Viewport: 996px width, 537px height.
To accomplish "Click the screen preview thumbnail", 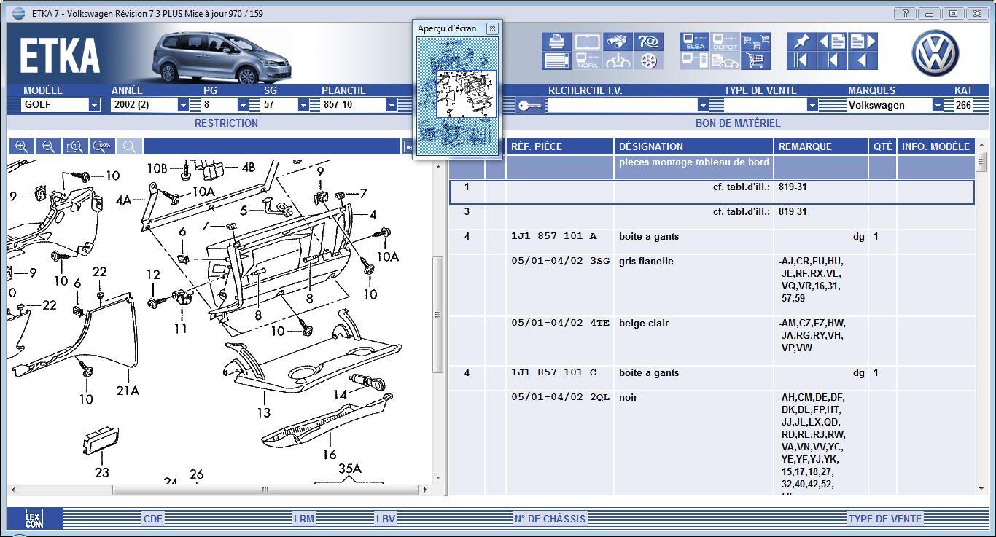I will pos(458,95).
